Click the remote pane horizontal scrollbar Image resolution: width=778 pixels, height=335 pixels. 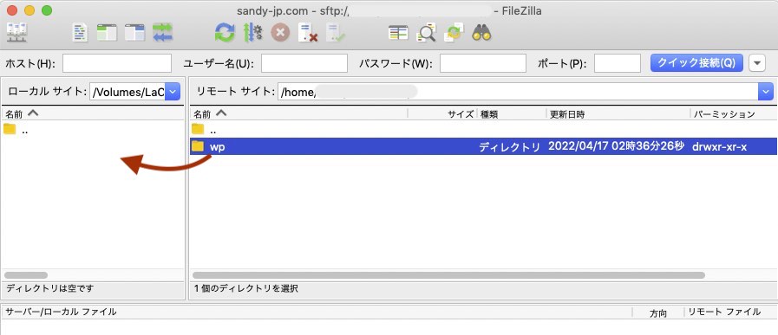(x=448, y=275)
